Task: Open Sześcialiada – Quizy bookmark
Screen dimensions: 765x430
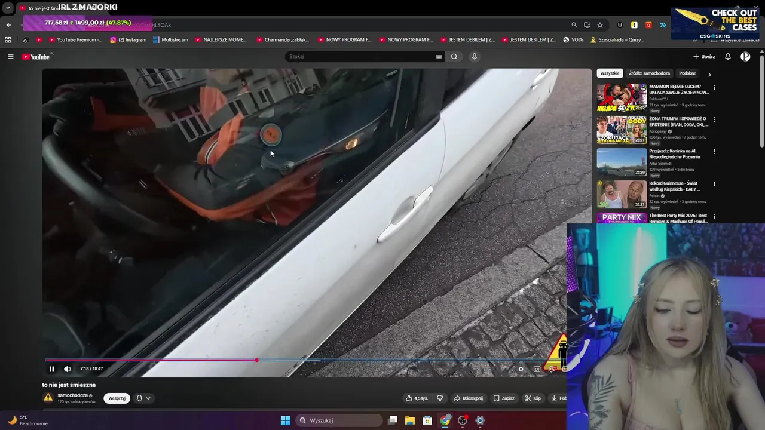Action: 617,40
